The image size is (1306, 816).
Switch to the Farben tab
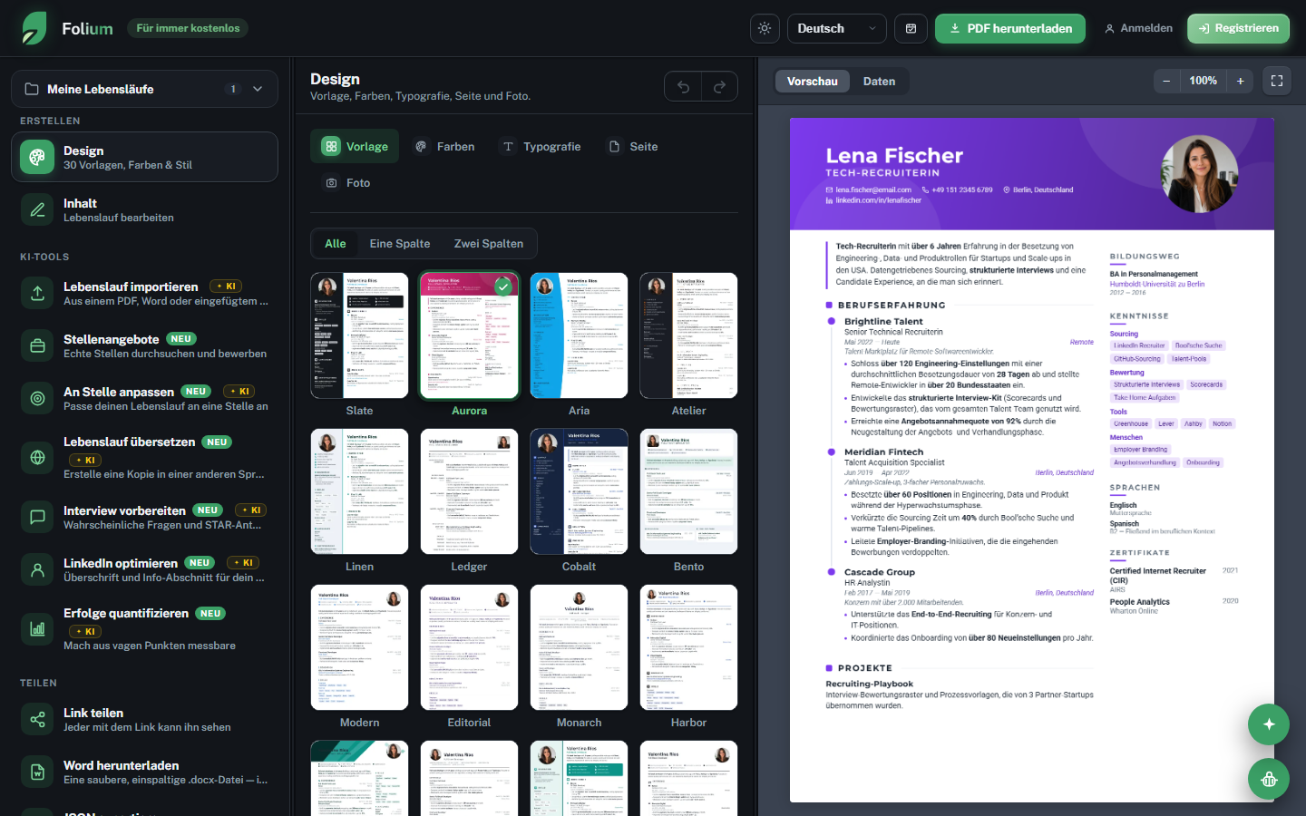(444, 146)
